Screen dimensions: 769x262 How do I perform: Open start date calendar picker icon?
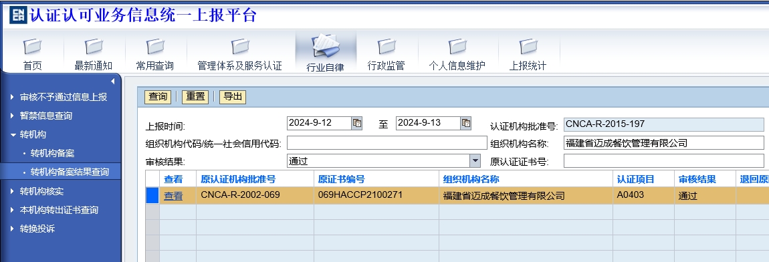pos(357,123)
